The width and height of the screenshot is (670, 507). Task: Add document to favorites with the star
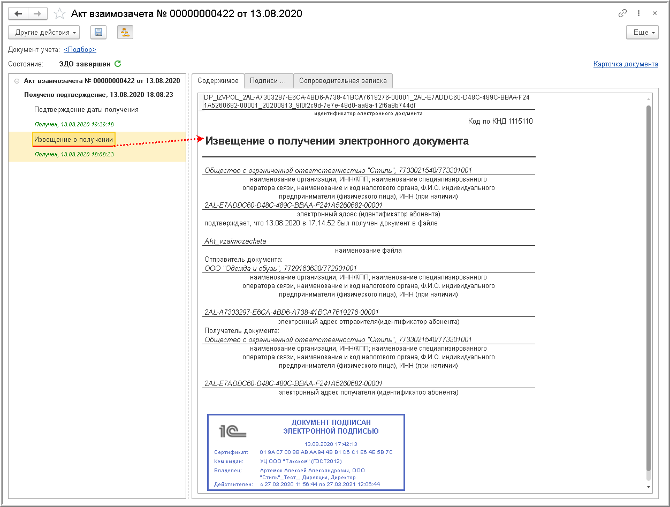click(x=60, y=14)
